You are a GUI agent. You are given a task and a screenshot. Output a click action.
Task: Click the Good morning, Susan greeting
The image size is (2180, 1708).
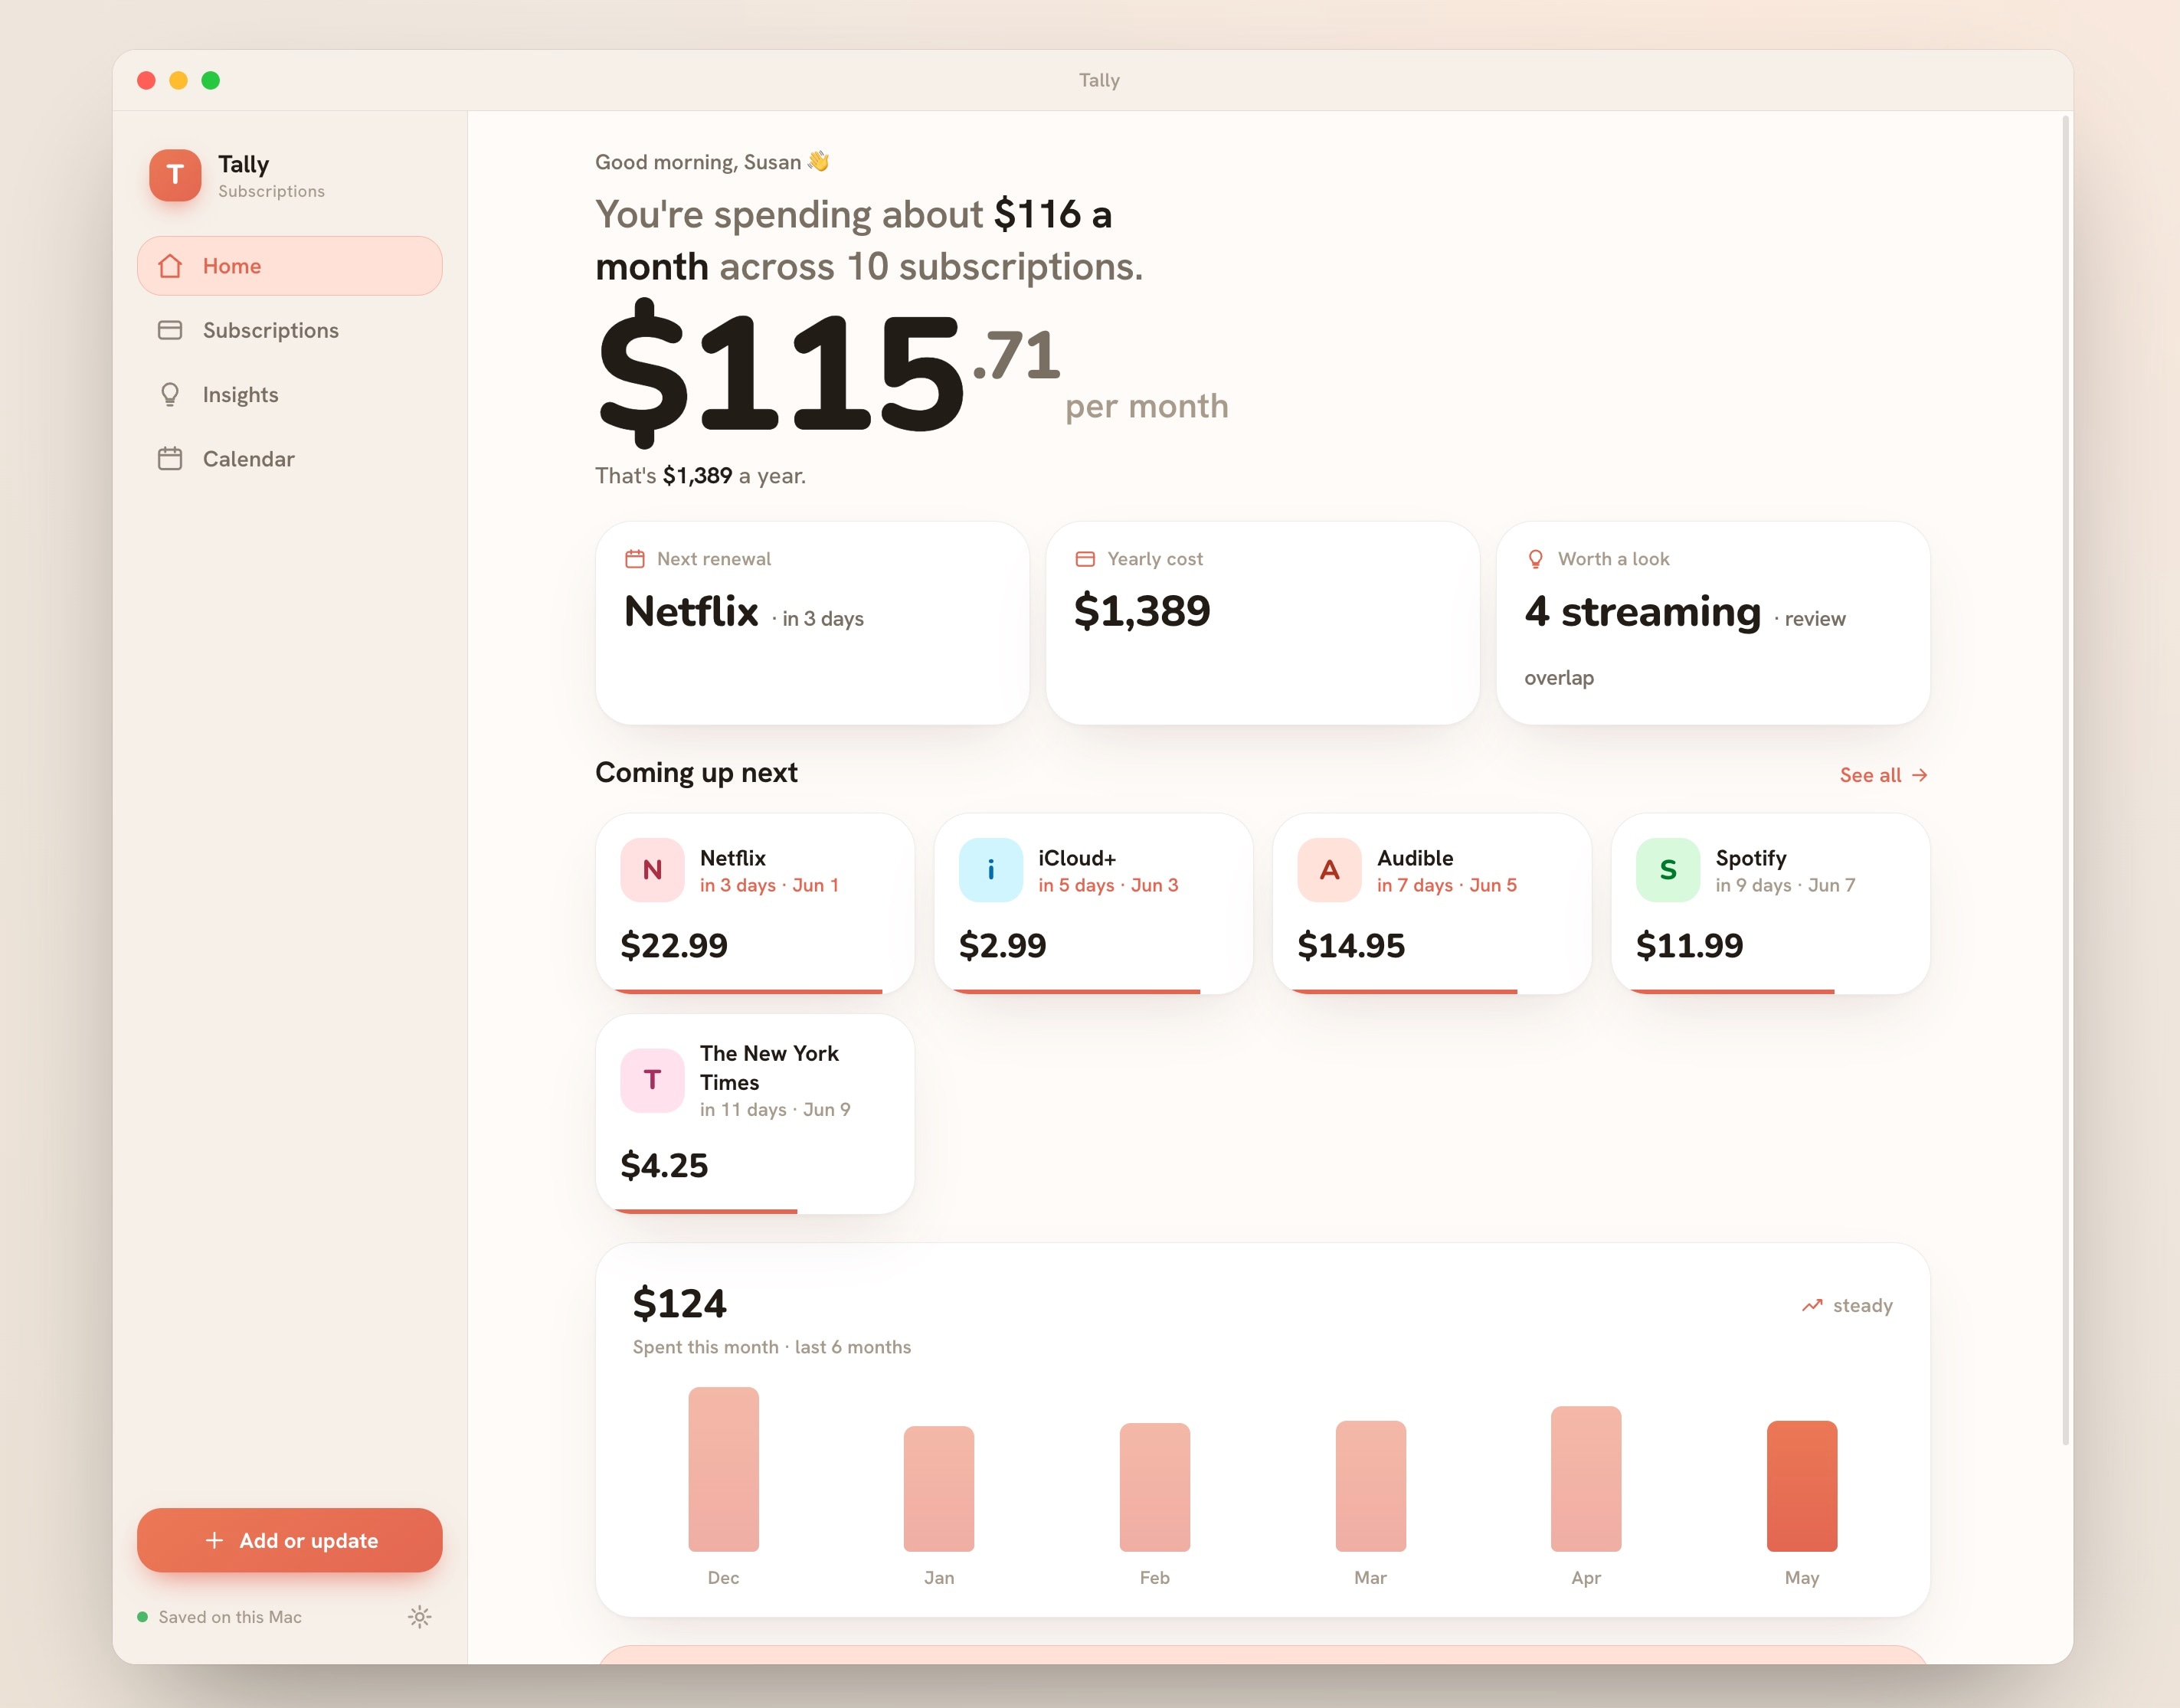pyautogui.click(x=712, y=162)
